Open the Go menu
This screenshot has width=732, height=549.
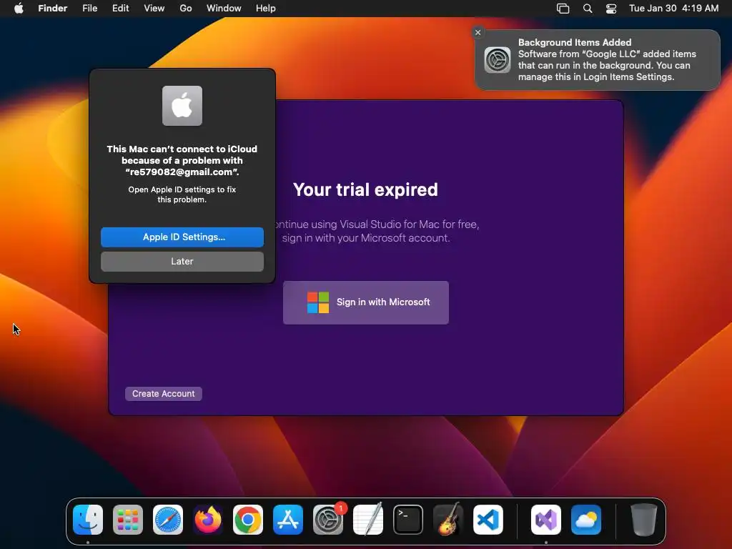186,9
